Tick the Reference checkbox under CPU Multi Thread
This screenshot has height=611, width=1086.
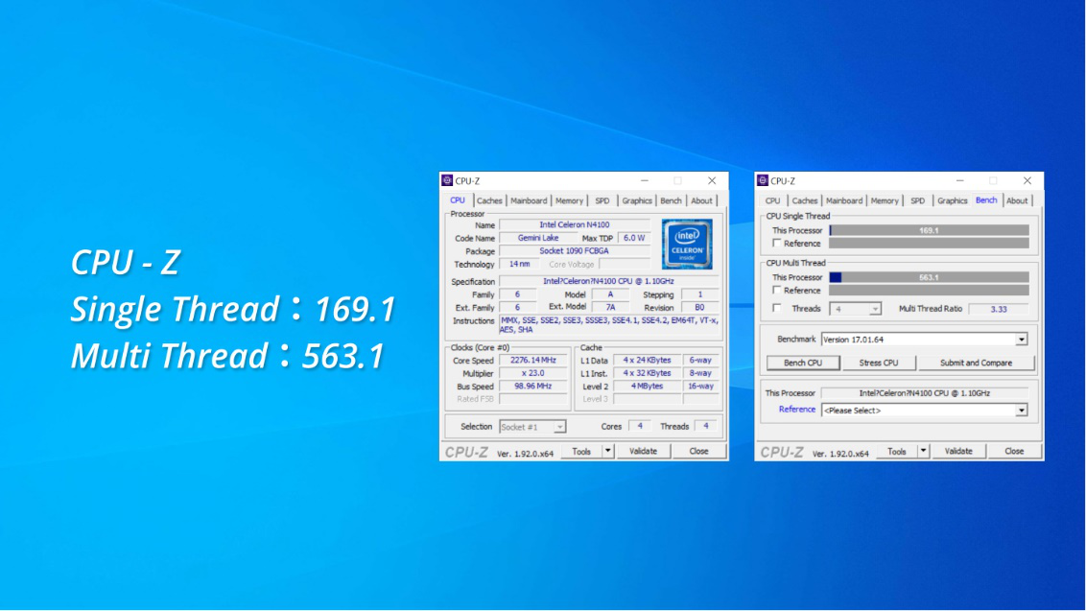click(777, 291)
